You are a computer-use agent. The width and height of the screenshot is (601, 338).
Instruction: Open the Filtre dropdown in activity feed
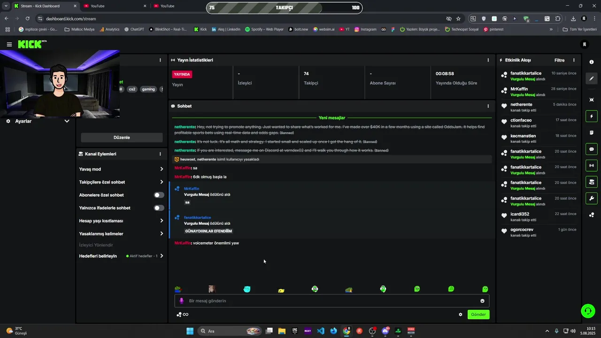tap(559, 60)
